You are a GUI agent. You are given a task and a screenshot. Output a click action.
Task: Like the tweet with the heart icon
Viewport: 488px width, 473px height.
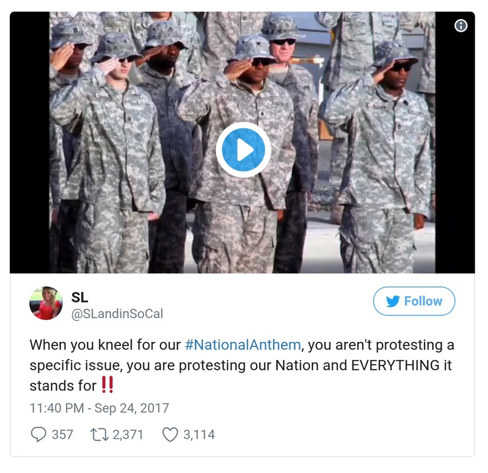pos(170,434)
